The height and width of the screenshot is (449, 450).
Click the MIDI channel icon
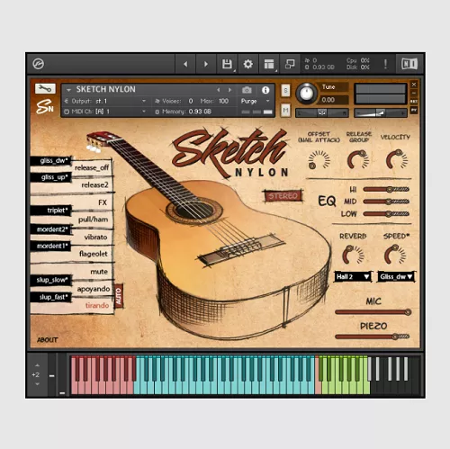(67, 112)
